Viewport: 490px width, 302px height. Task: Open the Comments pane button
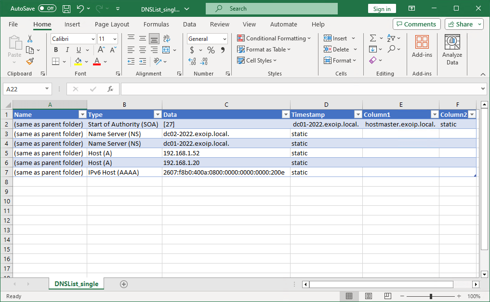tap(416, 24)
